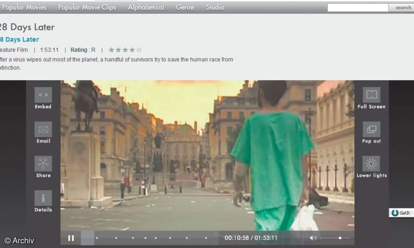
Task: Open the Email sharing icon
Action: 43,129
